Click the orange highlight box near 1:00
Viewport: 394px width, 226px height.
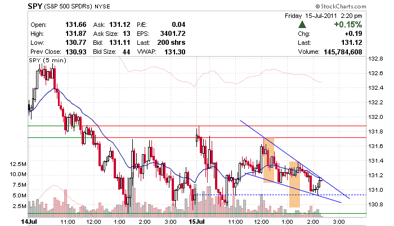(x=294, y=184)
